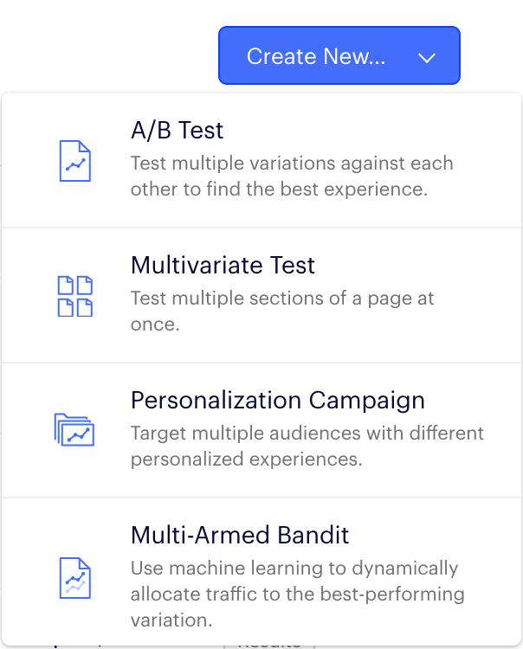Click the 'other to find the best experience.' line
The width and height of the screenshot is (523, 649).
[279, 189]
